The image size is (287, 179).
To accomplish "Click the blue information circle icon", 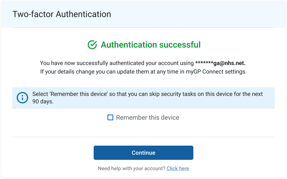I will click(x=22, y=98).
